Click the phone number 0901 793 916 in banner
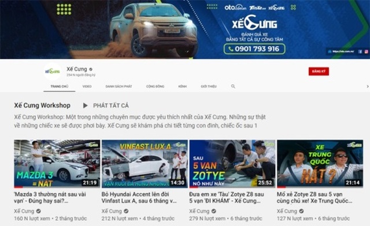The height and width of the screenshot is (226, 370). coord(254,49)
